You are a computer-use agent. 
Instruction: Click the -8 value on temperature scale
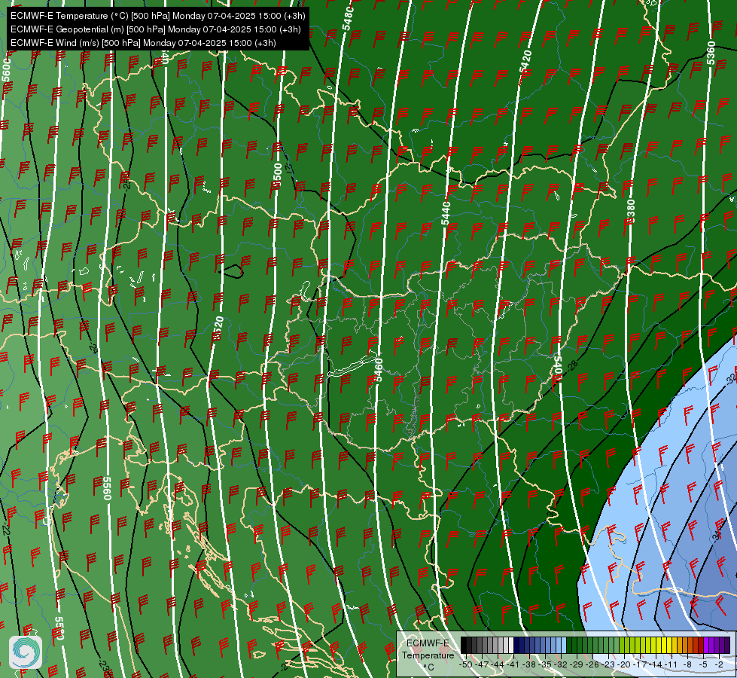click(x=687, y=664)
